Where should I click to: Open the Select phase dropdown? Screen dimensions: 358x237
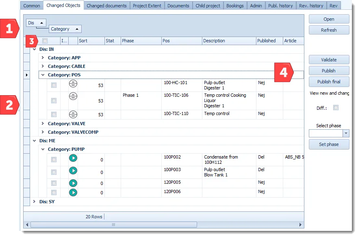[x=346, y=133]
